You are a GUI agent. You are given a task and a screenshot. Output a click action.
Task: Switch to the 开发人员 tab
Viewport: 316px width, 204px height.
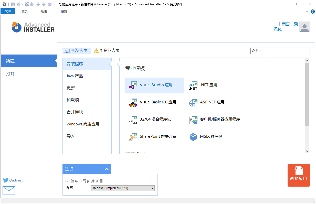coord(77,50)
